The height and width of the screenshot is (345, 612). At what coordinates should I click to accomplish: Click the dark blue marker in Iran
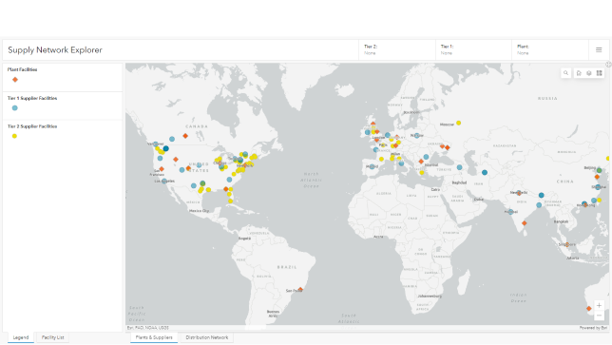click(x=485, y=173)
